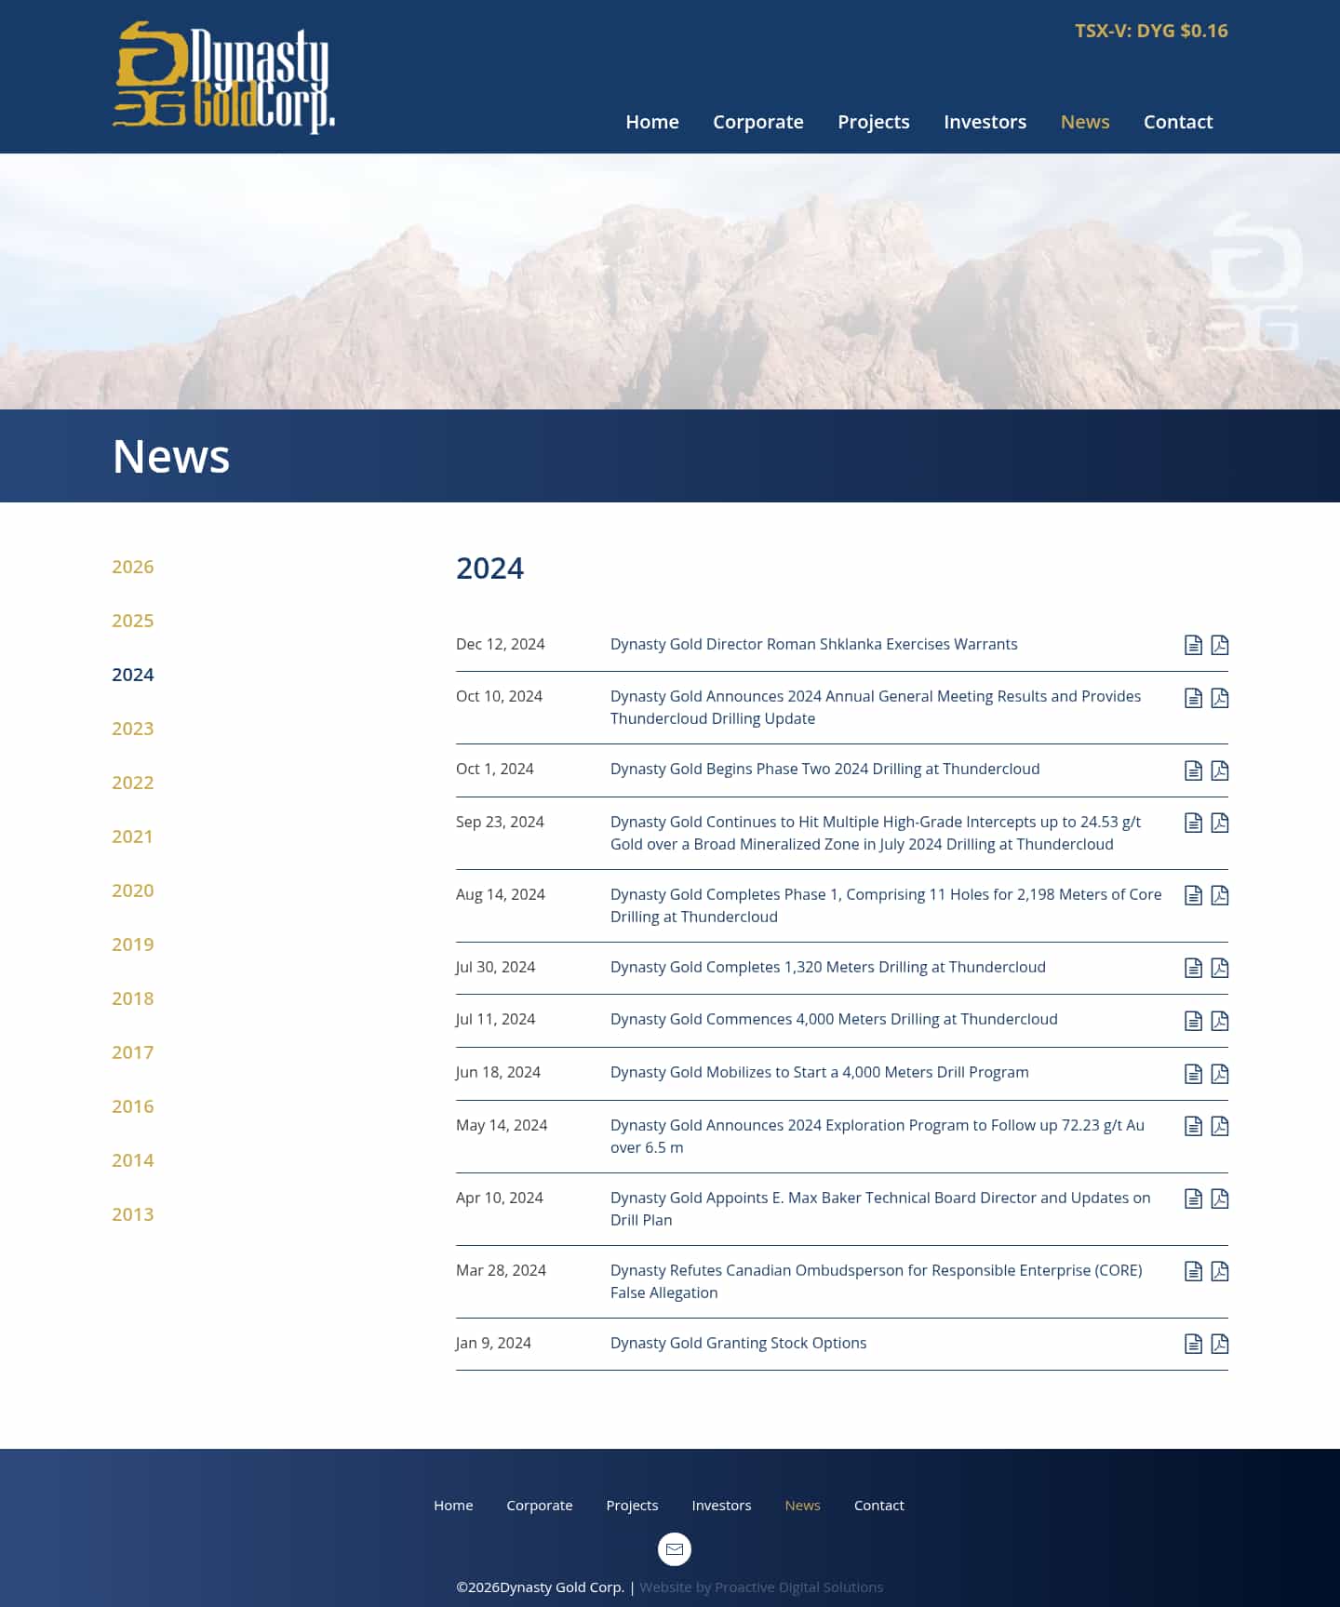Open Completes Phase 1, Comprising 11 Holes article
This screenshot has height=1607, width=1340.
(x=886, y=905)
